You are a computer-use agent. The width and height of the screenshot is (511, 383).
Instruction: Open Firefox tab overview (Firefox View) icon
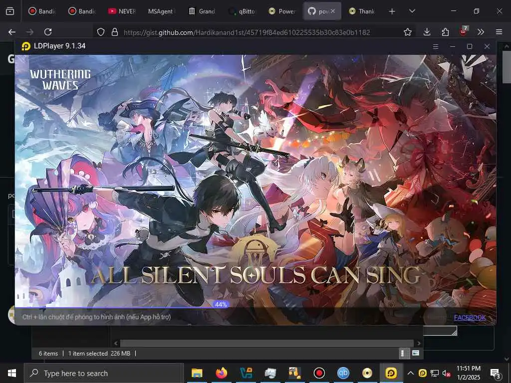click(x=10, y=11)
